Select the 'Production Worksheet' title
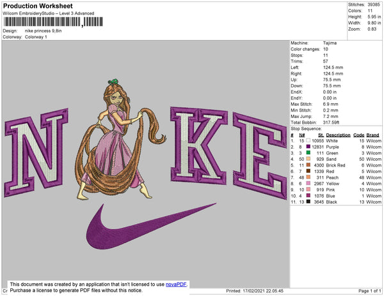Viewport: 384px width, 296px height. click(x=38, y=6)
